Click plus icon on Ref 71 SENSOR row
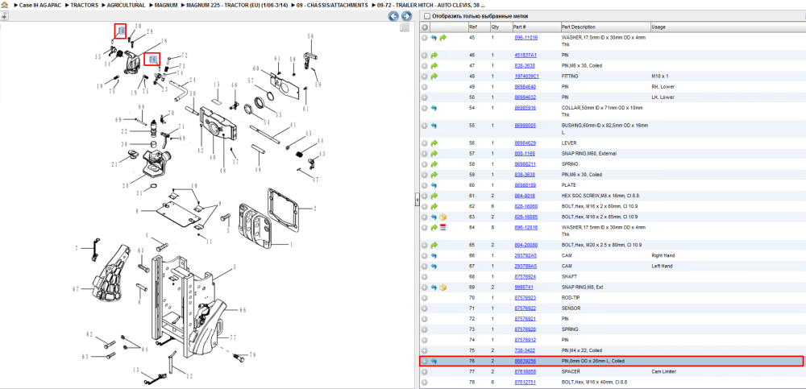The image size is (806, 389). point(425,308)
